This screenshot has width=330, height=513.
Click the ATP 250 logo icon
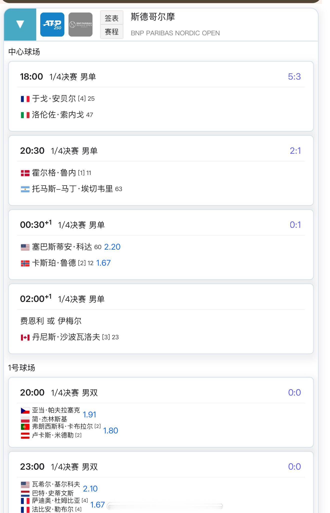click(x=52, y=25)
